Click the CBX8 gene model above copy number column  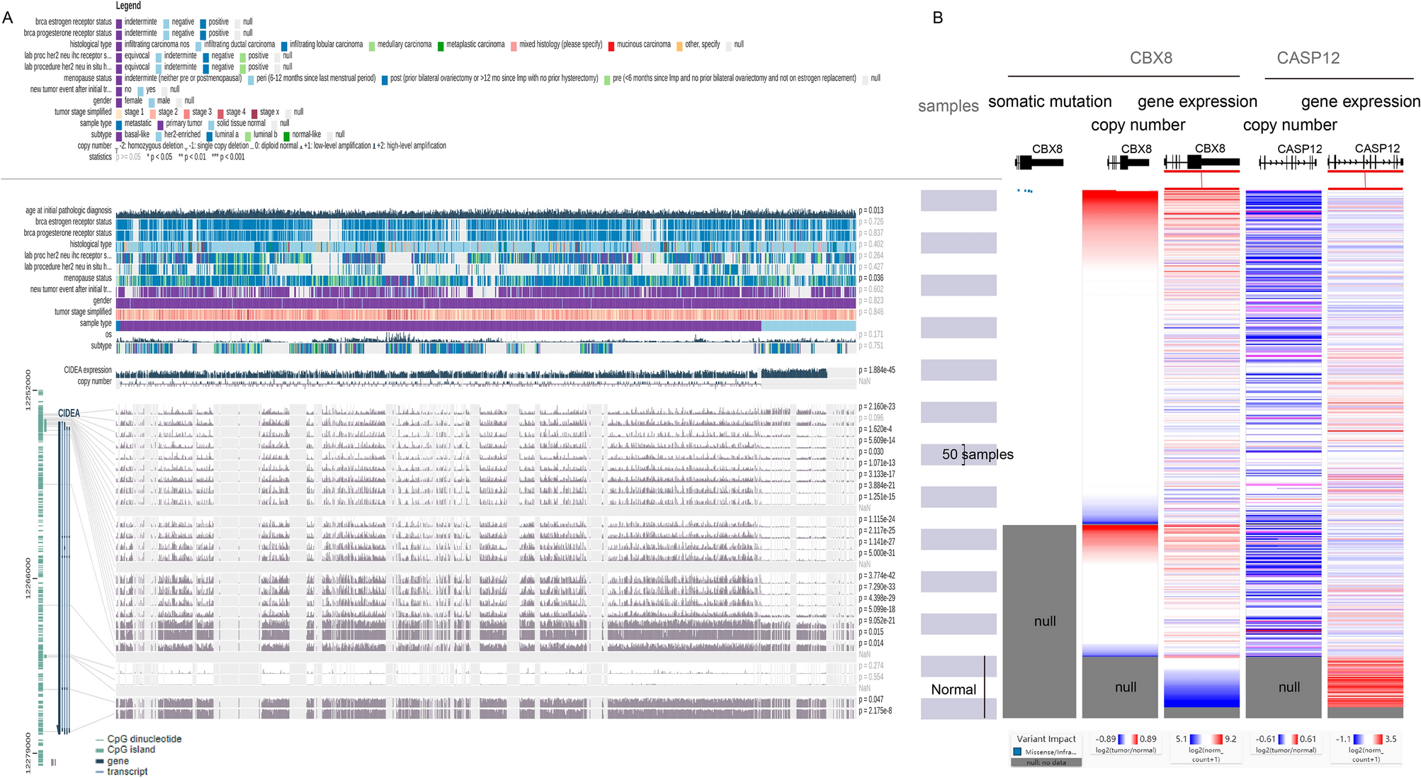(x=1128, y=162)
